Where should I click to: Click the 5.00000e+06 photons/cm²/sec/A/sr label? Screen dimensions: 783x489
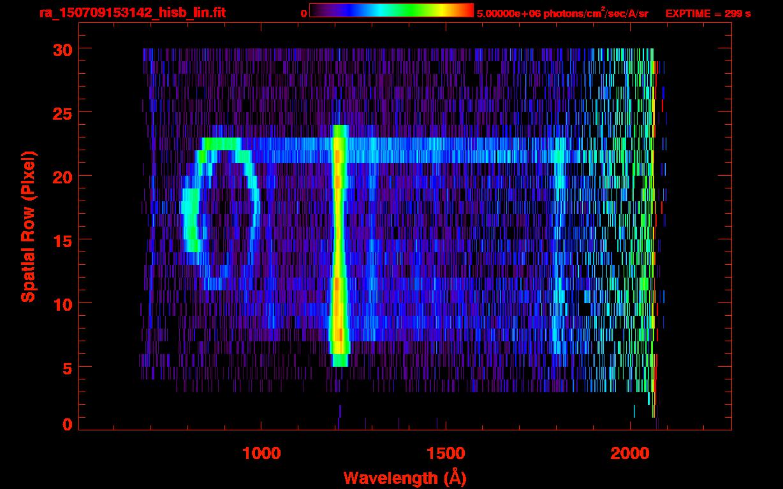pos(562,13)
